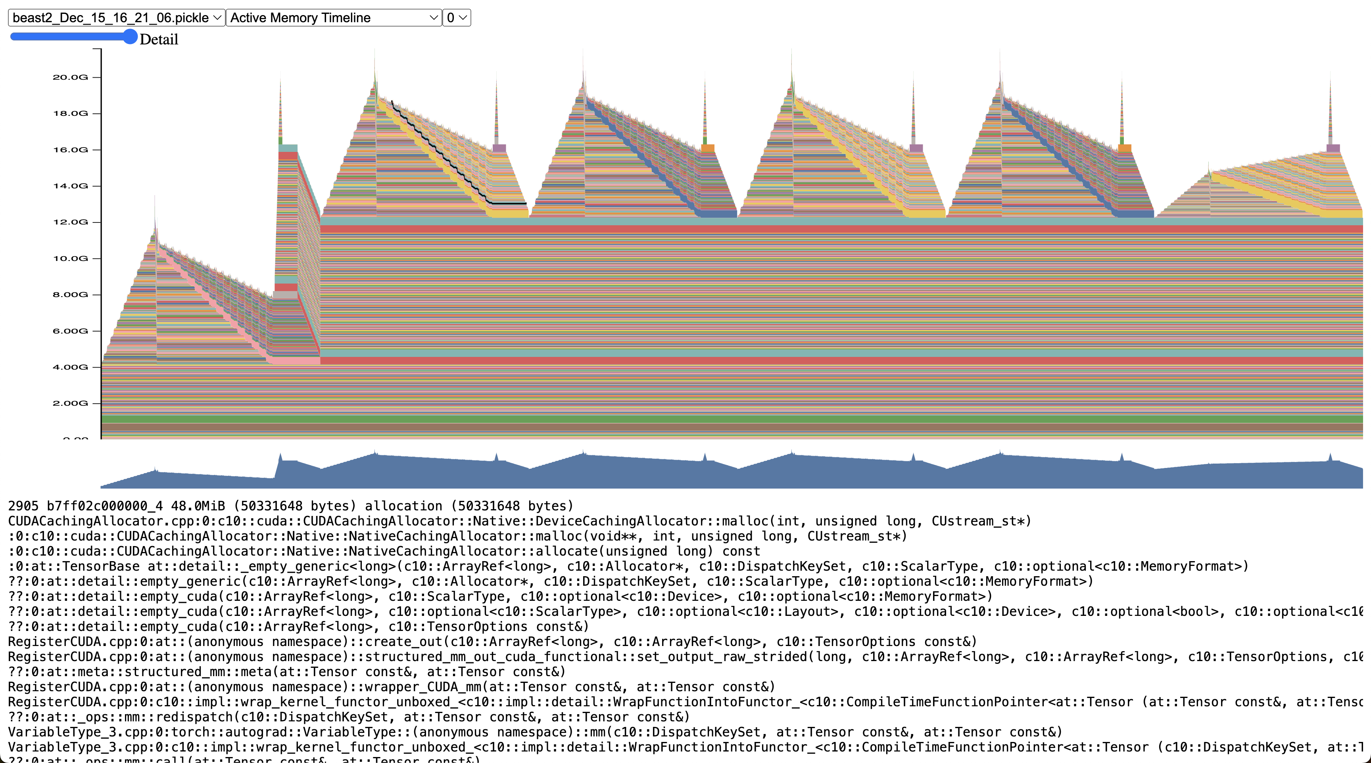Click the DeviceCachingAllocator::malloc stack line
The width and height of the screenshot is (1371, 763).
point(519,521)
